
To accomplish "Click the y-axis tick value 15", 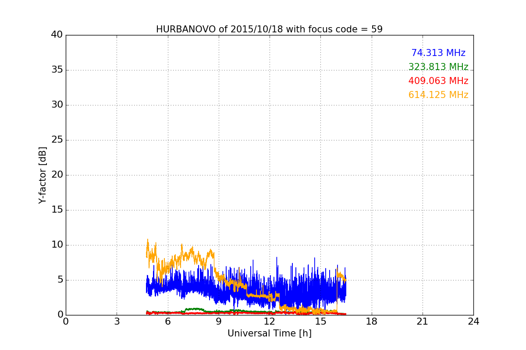I will [57, 210].
